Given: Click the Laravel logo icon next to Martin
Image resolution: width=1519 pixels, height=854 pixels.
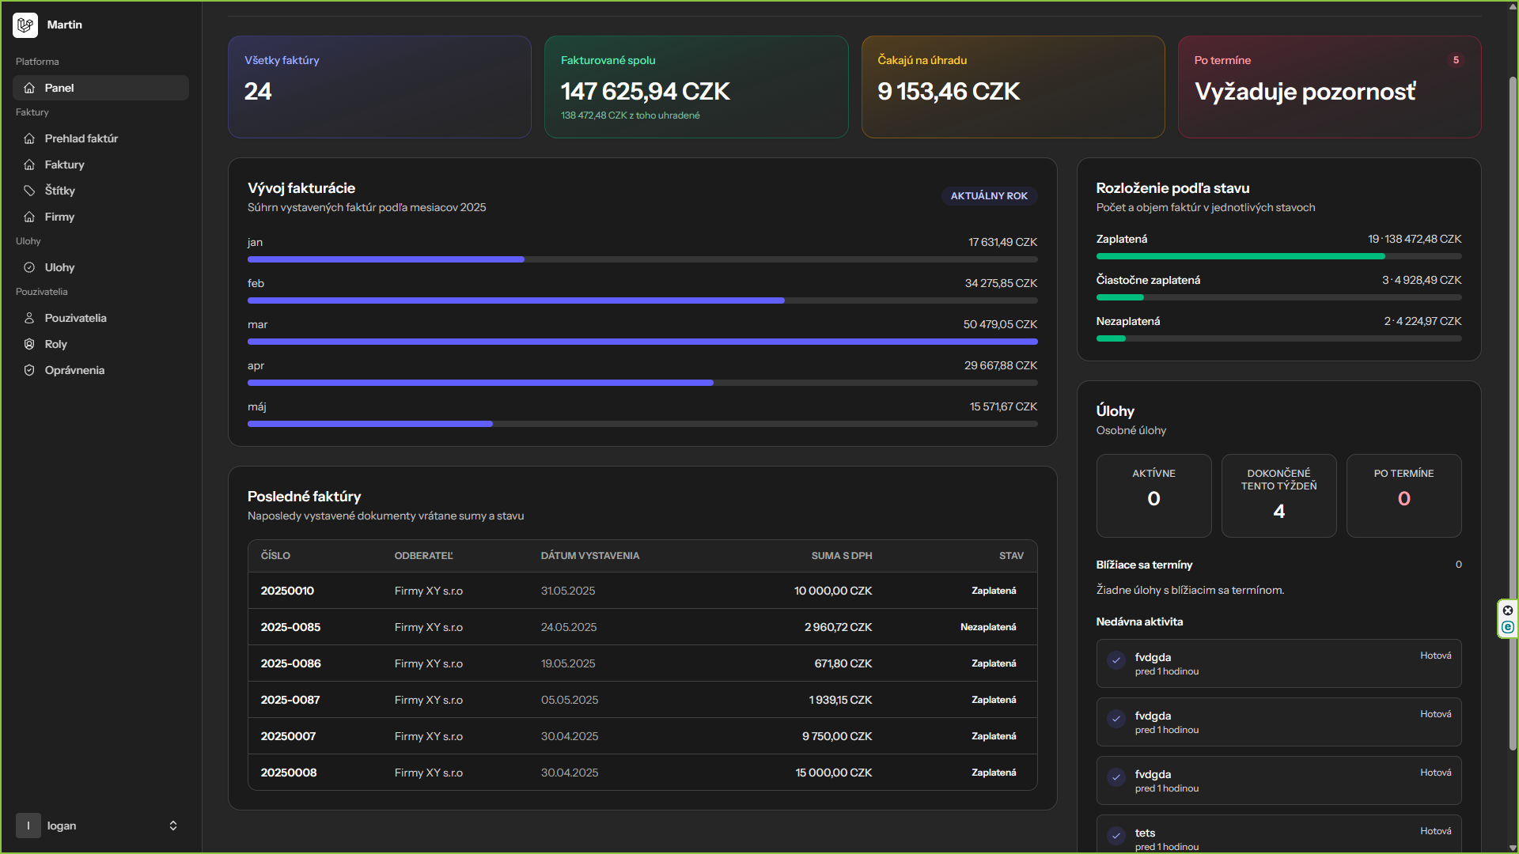Looking at the screenshot, I should (25, 25).
